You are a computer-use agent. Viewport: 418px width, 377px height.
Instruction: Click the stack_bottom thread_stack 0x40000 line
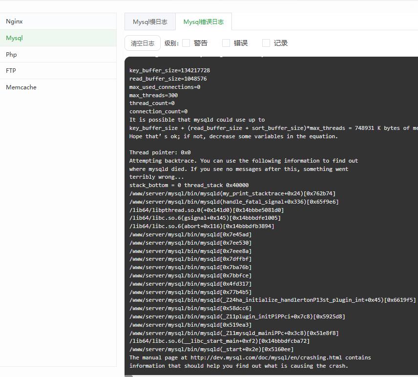(189, 185)
